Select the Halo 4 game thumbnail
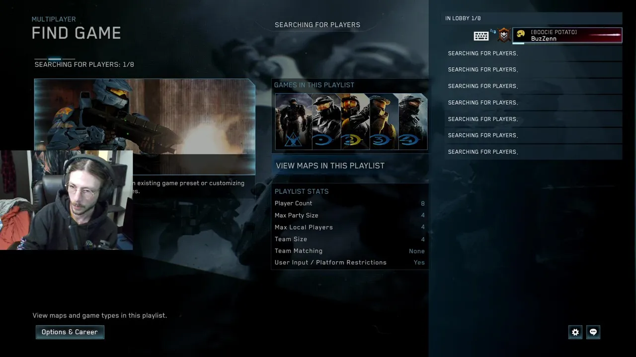The image size is (636, 357). click(x=413, y=121)
